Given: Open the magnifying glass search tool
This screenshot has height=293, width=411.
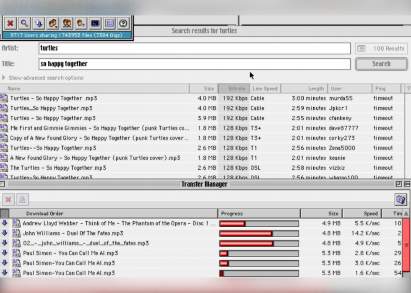Looking at the screenshot, I should click(x=25, y=23).
